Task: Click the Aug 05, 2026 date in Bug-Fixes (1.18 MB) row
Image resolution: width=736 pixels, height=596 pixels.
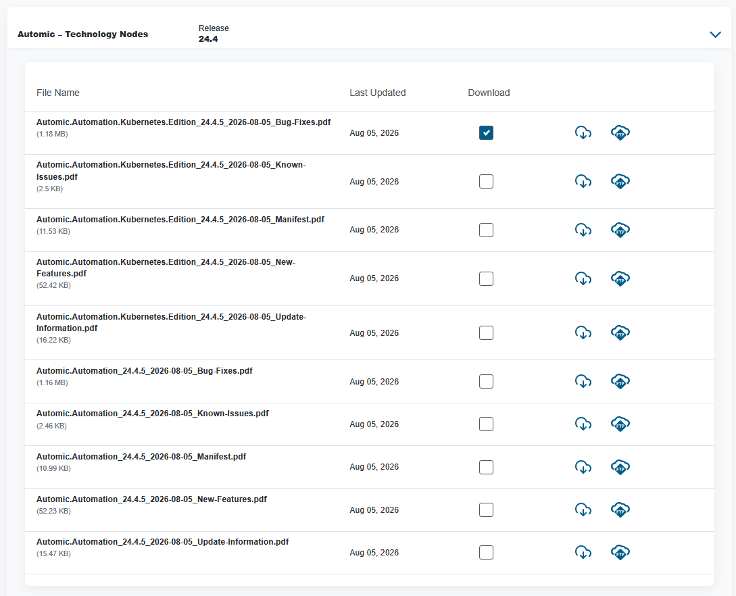Action: pyautogui.click(x=374, y=133)
